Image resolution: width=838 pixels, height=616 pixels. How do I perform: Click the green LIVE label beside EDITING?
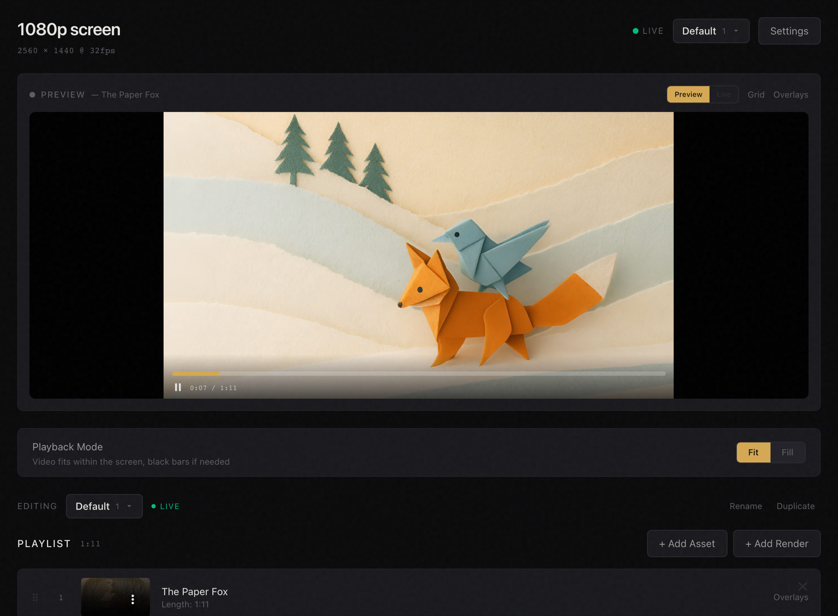coord(165,506)
